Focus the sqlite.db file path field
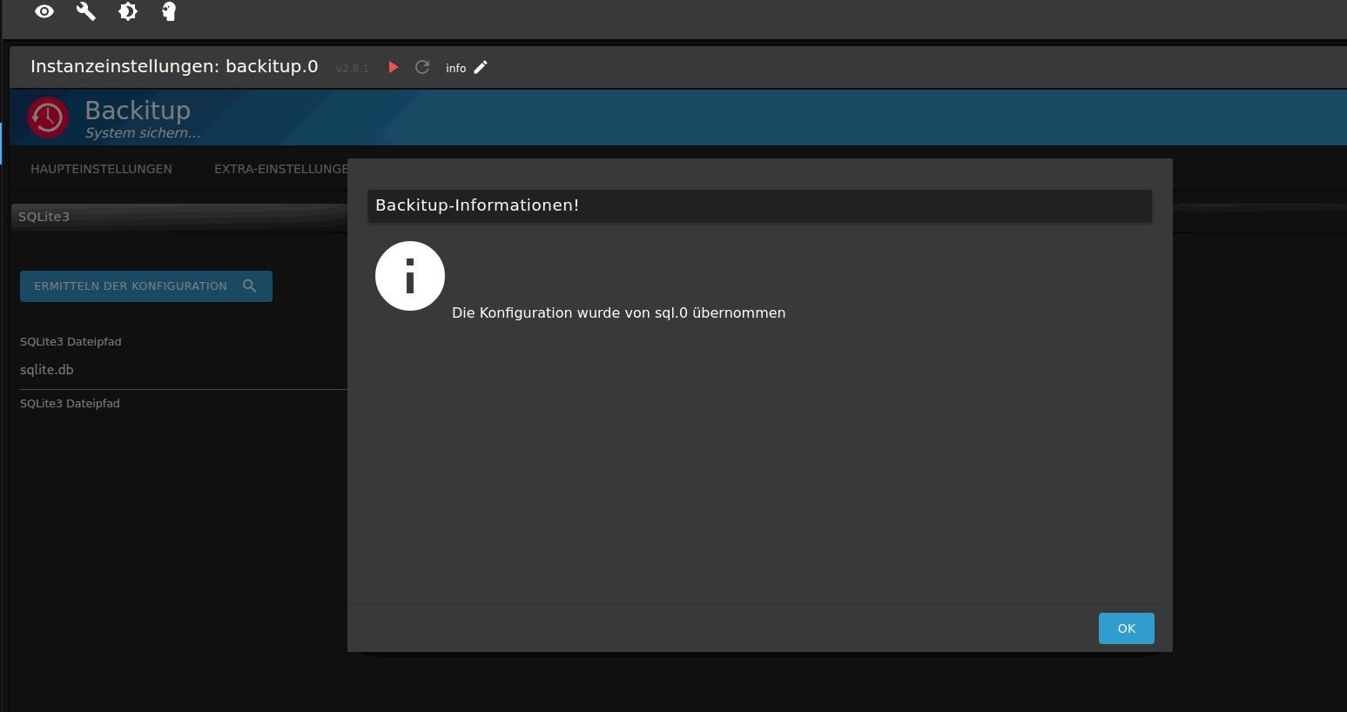The height and width of the screenshot is (712, 1347). coord(183,370)
